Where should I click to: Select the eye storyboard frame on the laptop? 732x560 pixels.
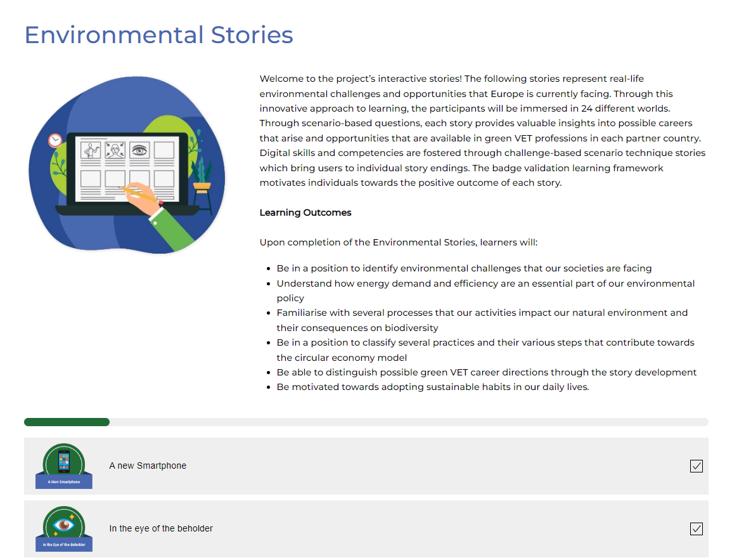coord(139,150)
